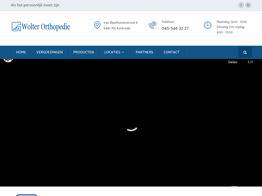Click the phone number 045-546 32 27
Viewport: 262px width, 196px height.
(175, 28)
